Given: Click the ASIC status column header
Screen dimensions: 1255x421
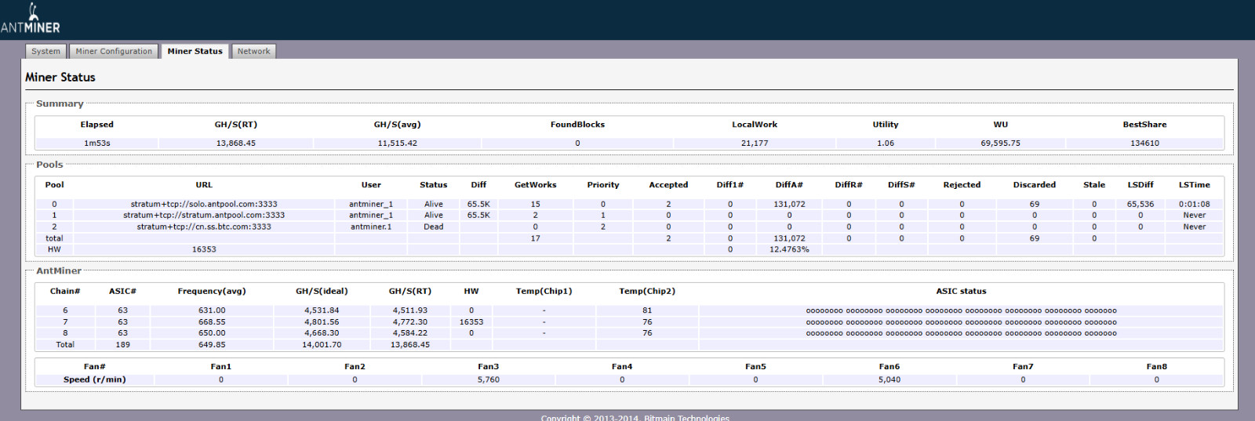Looking at the screenshot, I should point(961,292).
